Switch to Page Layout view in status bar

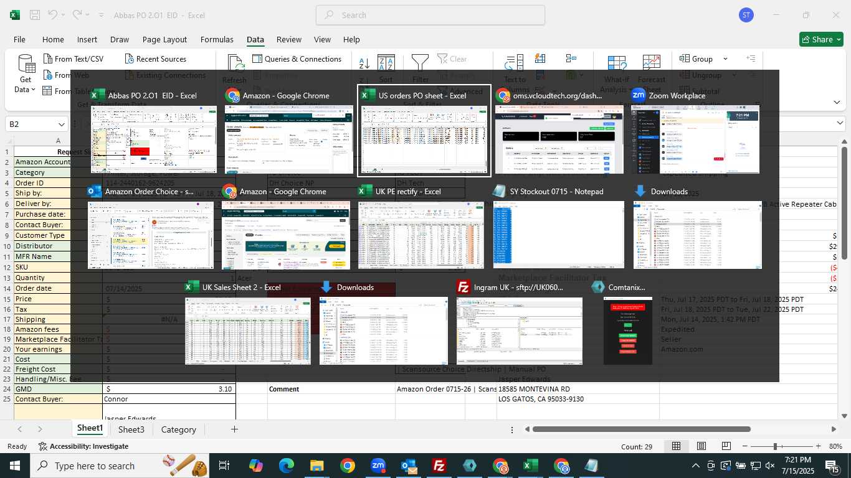(701, 446)
